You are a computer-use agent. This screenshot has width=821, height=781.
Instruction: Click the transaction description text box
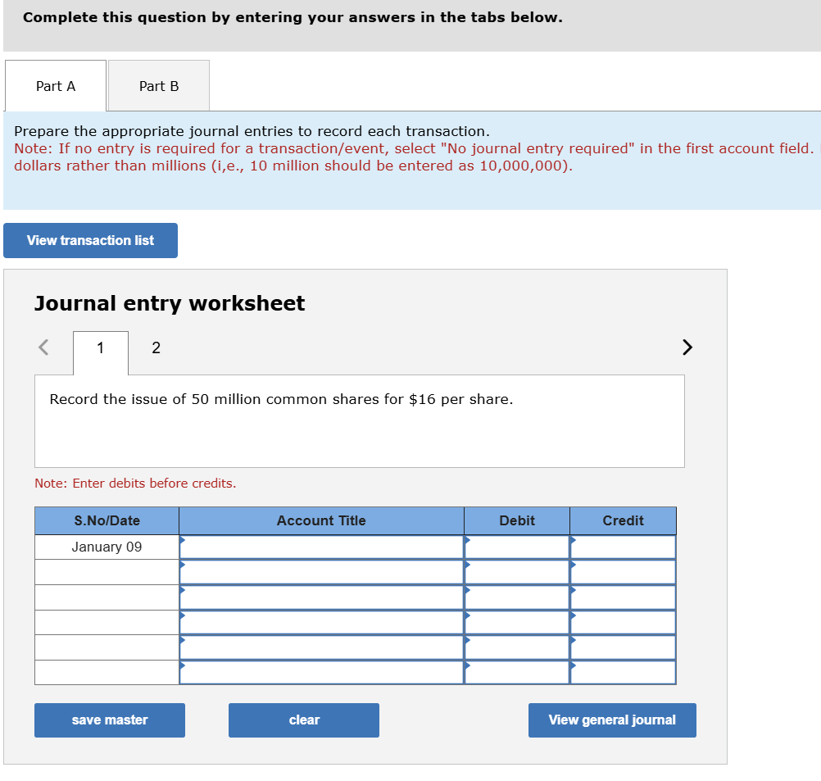[x=360, y=420]
